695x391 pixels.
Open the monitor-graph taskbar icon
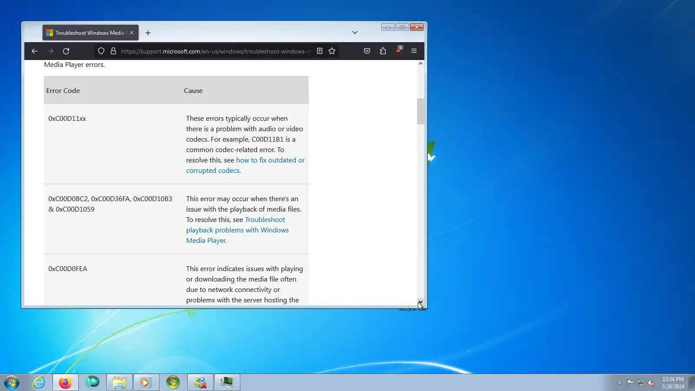coord(227,382)
